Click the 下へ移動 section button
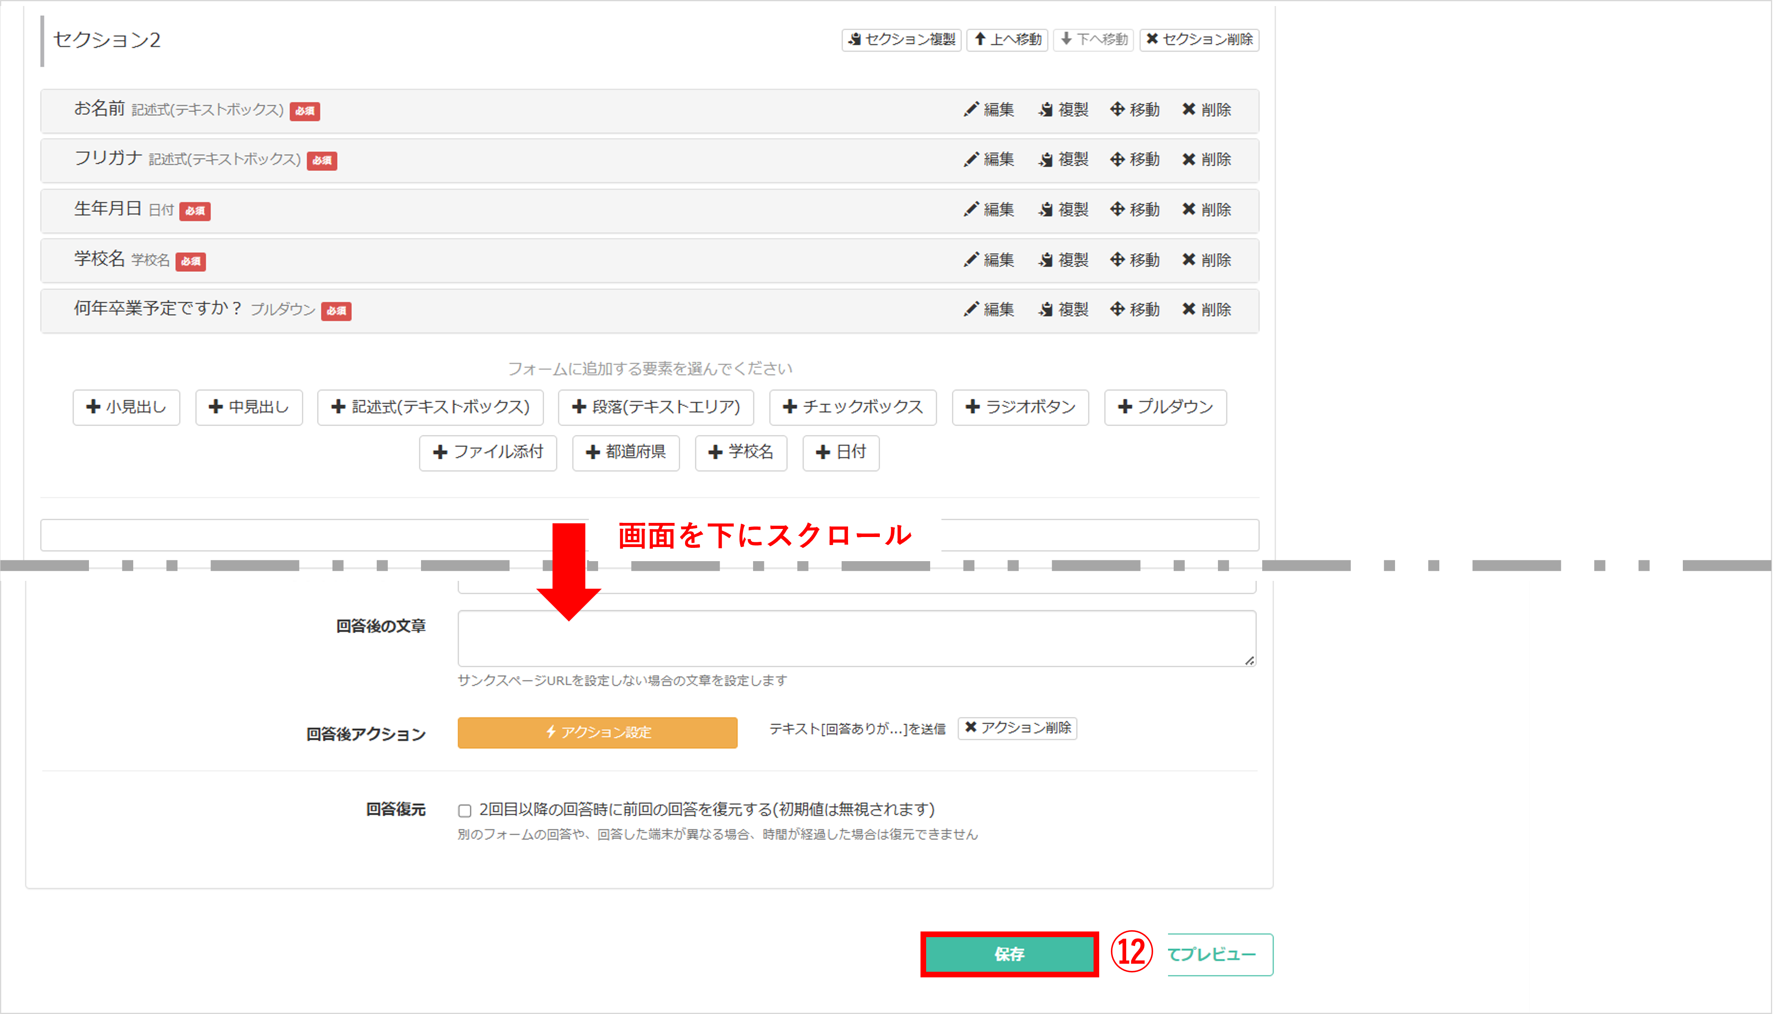The width and height of the screenshot is (1777, 1014). tap(1093, 40)
